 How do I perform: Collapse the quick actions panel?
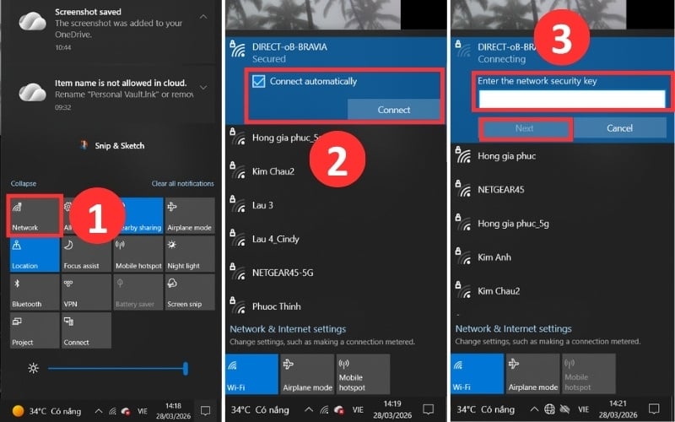[24, 183]
